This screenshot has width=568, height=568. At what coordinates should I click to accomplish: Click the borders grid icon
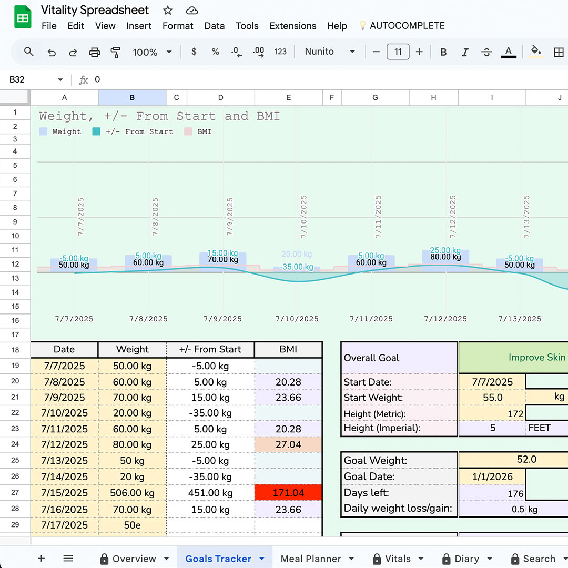coord(559,52)
